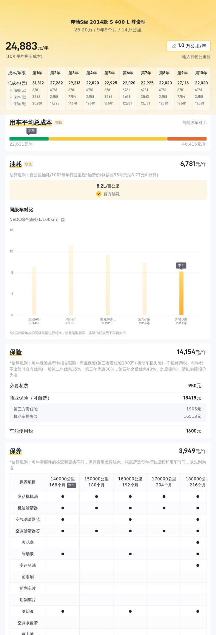Select the 150000公里 180个月 column header

(x=96, y=482)
